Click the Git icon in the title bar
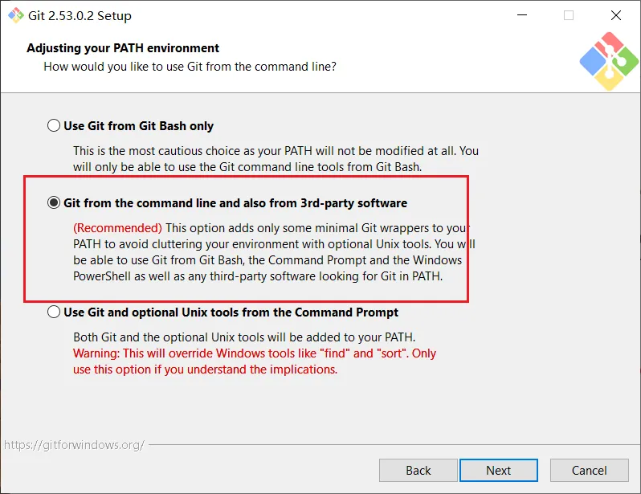The image size is (641, 494). pos(16,15)
